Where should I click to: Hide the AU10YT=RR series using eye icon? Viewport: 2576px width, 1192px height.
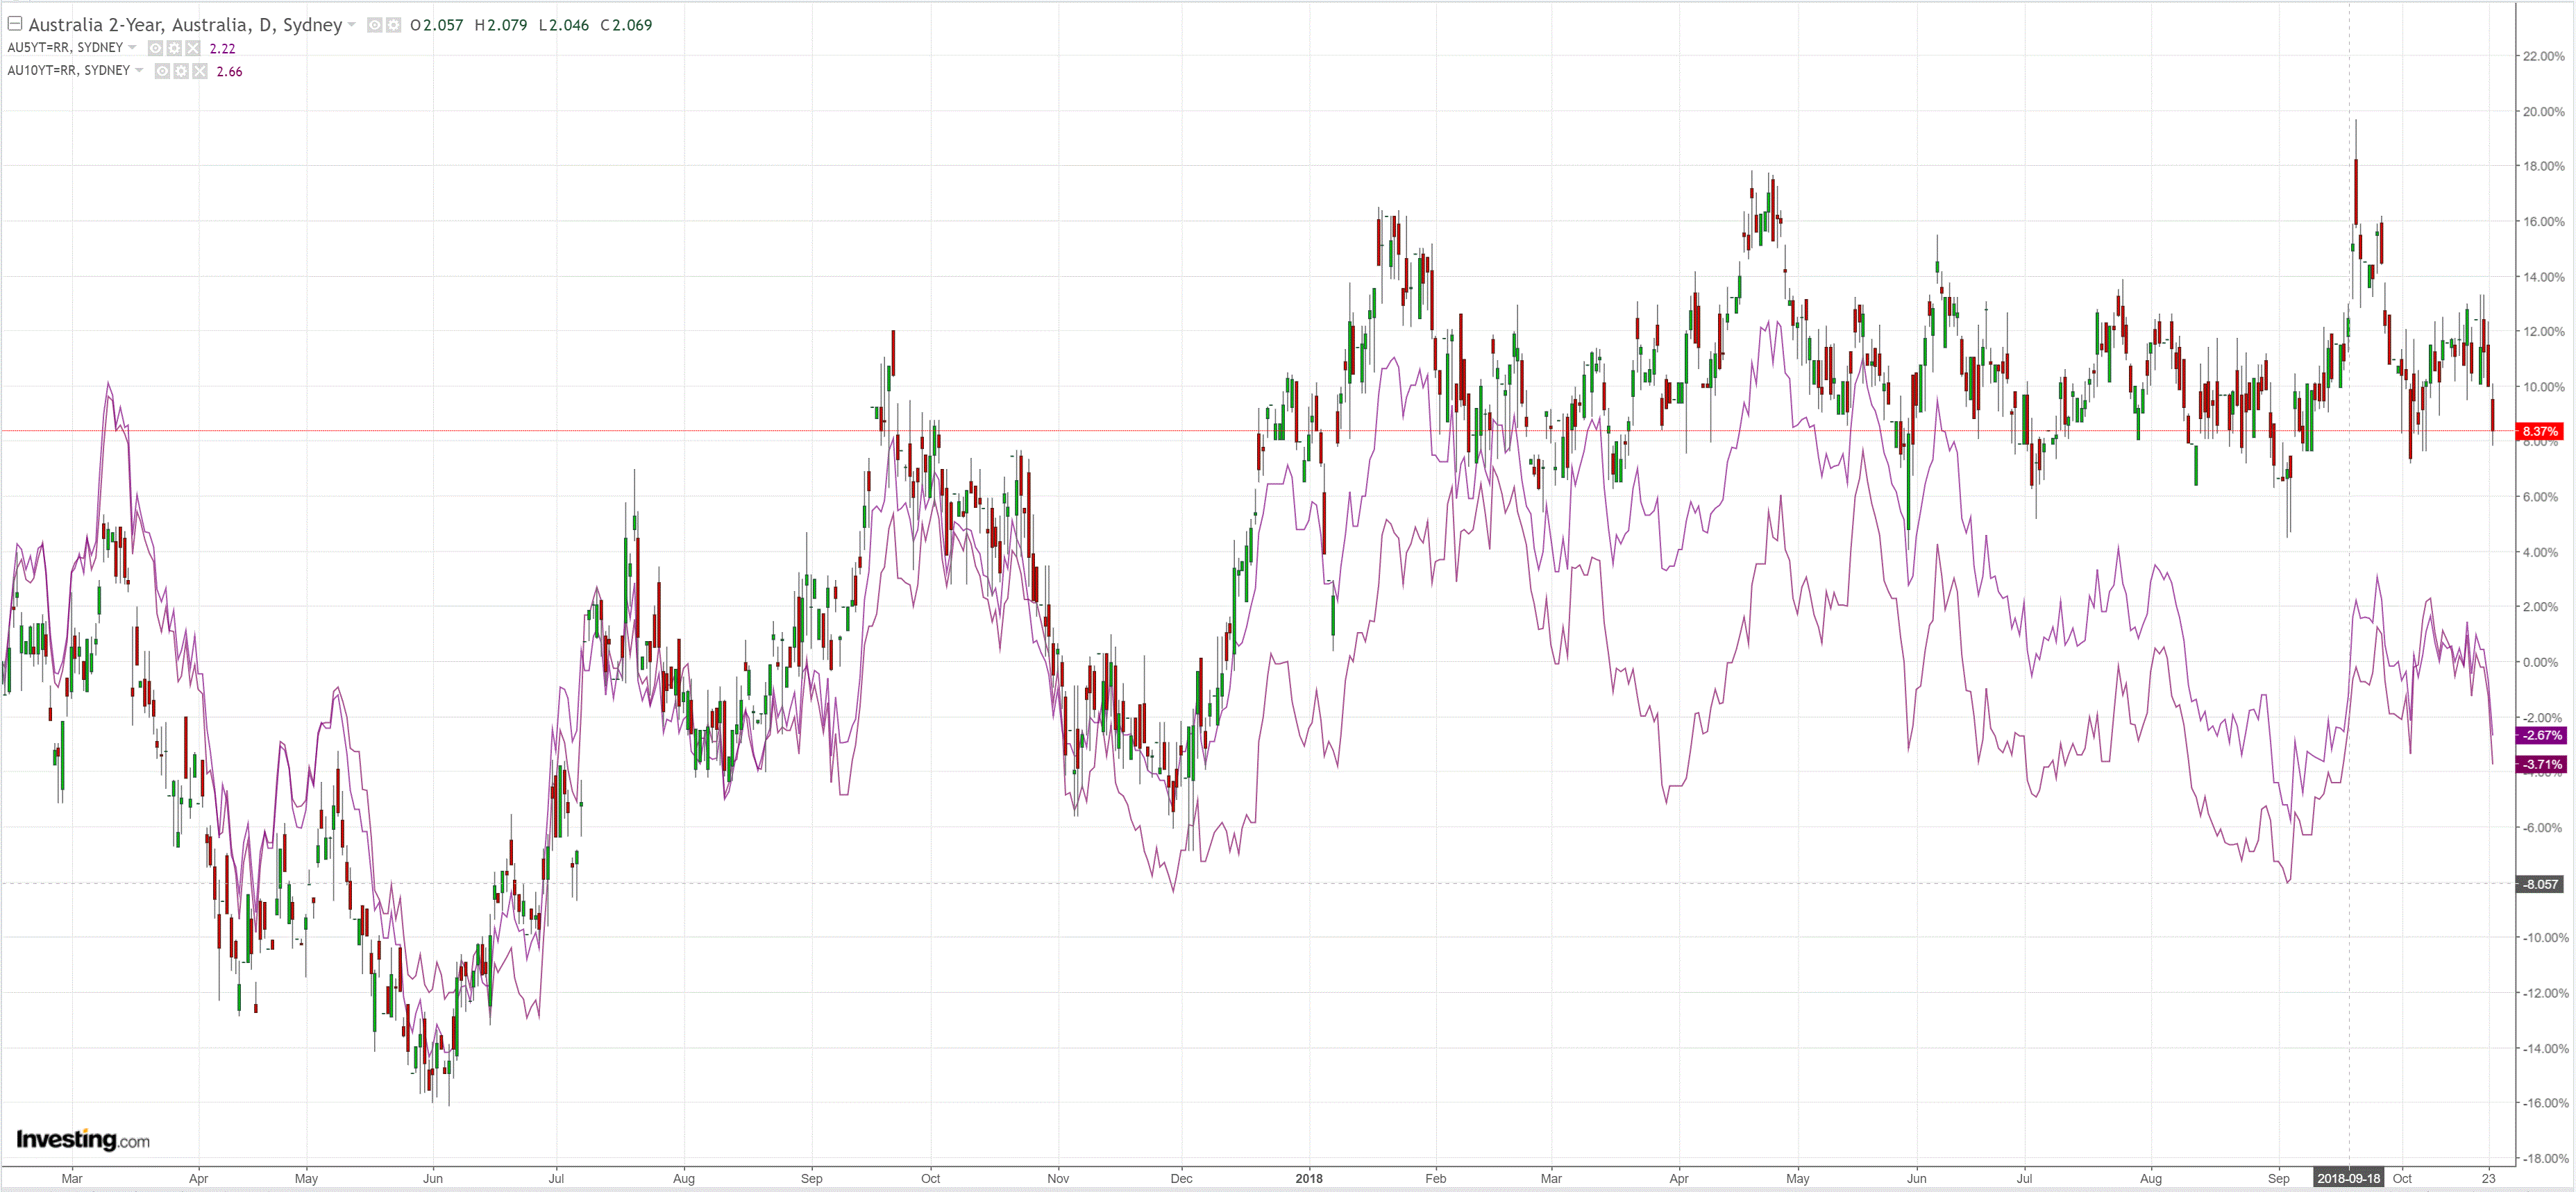click(x=162, y=71)
